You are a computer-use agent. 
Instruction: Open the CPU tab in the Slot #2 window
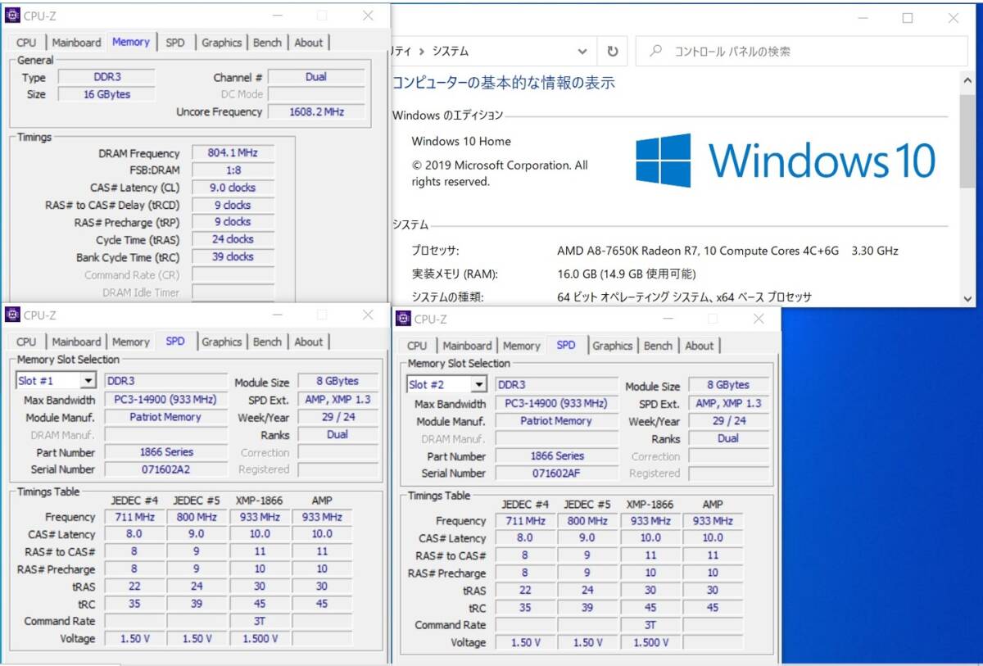(417, 346)
